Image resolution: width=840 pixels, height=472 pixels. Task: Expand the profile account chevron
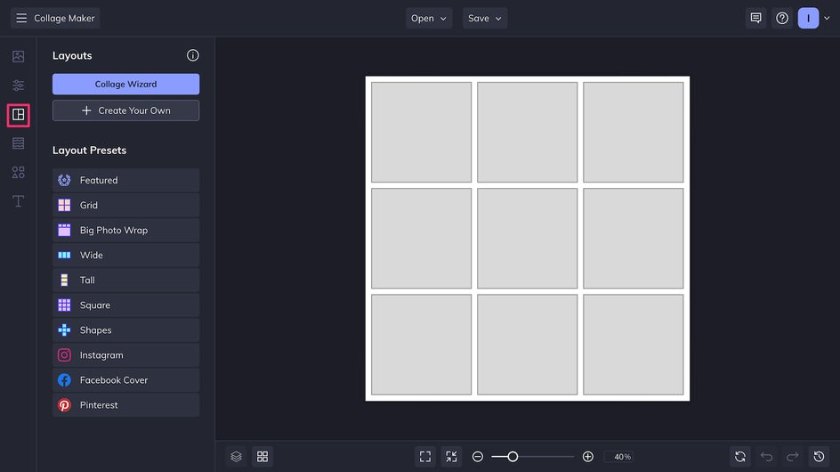click(x=828, y=18)
